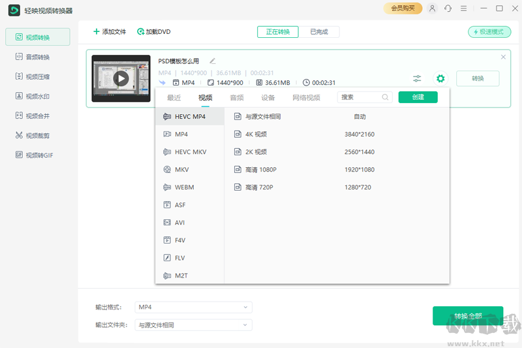Play the PSD模板怎么用 video thumbnail

pyautogui.click(x=121, y=78)
